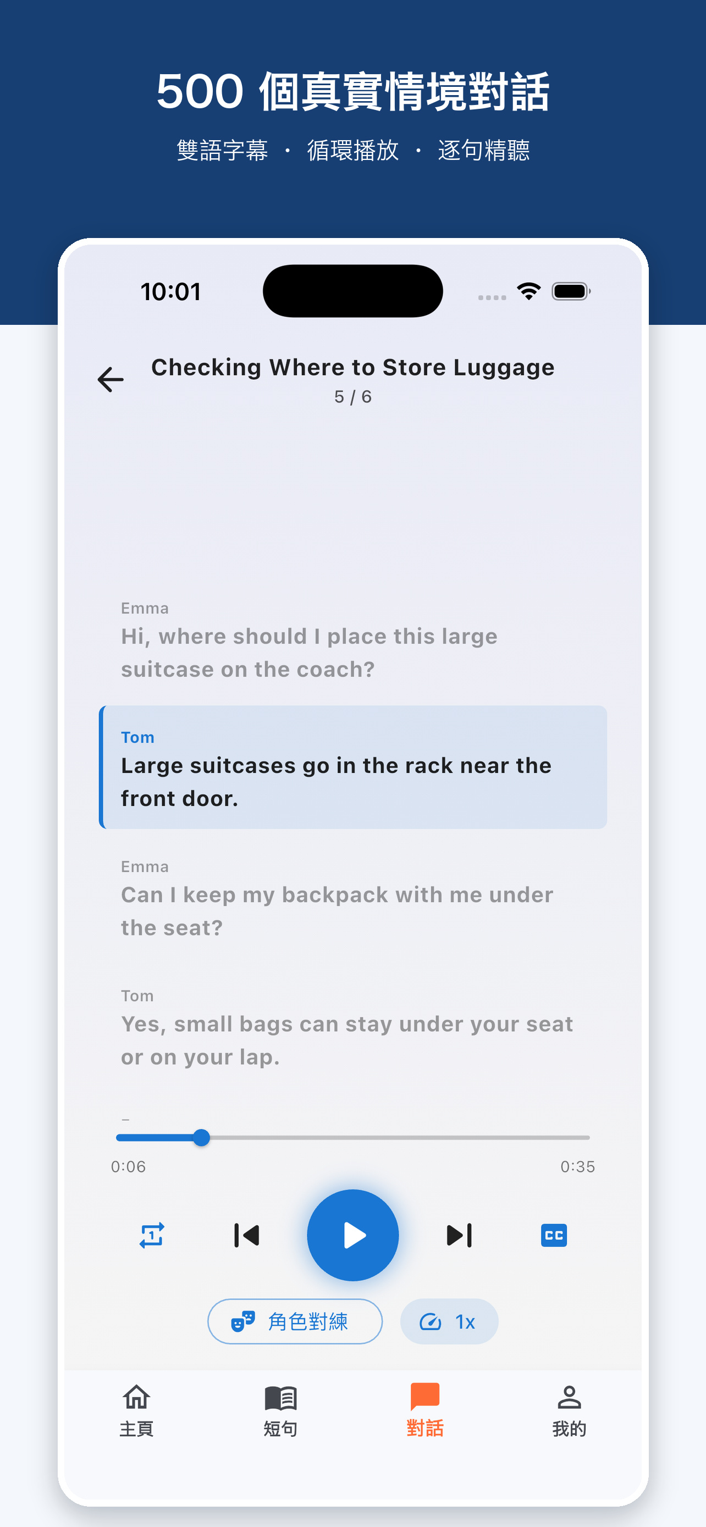Skip to previous sentence
Image resolution: width=706 pixels, height=1527 pixels.
pyautogui.click(x=246, y=1235)
